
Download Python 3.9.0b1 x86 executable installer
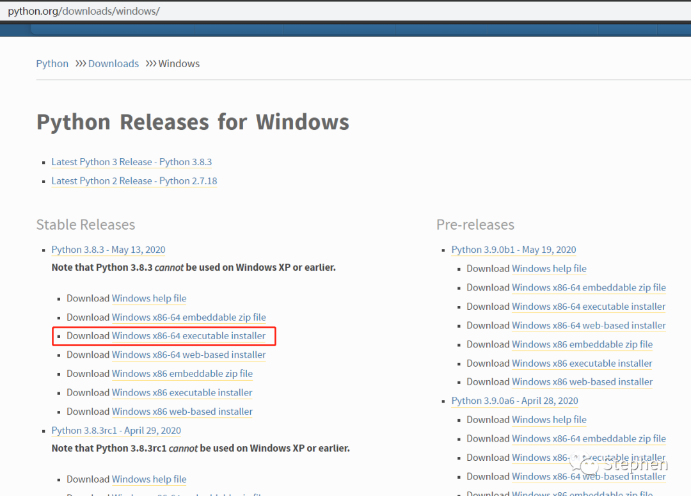click(582, 364)
